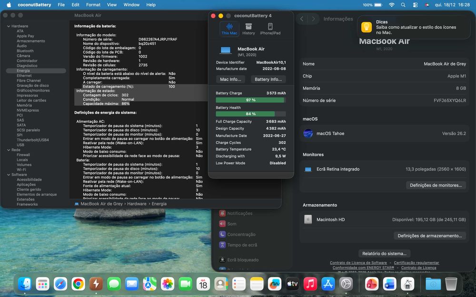
Task: Open the Help menu
Action: (x=151, y=5)
